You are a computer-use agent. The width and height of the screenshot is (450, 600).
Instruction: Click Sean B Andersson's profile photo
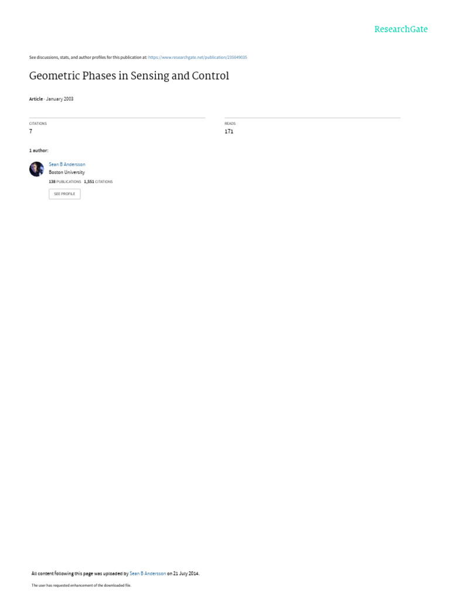36,169
